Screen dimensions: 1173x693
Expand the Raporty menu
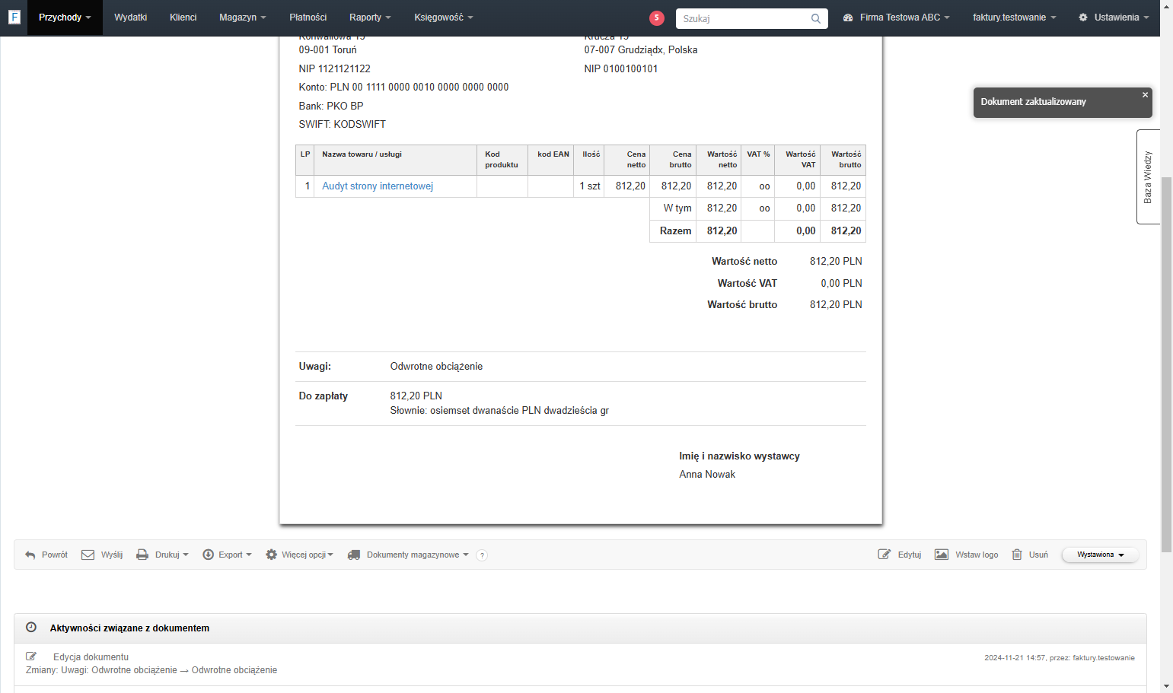[x=370, y=17]
